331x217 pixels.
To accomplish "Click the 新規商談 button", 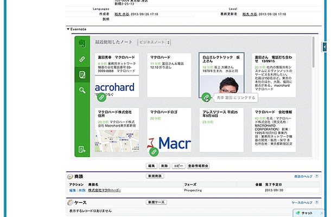I will click(x=155, y=176).
